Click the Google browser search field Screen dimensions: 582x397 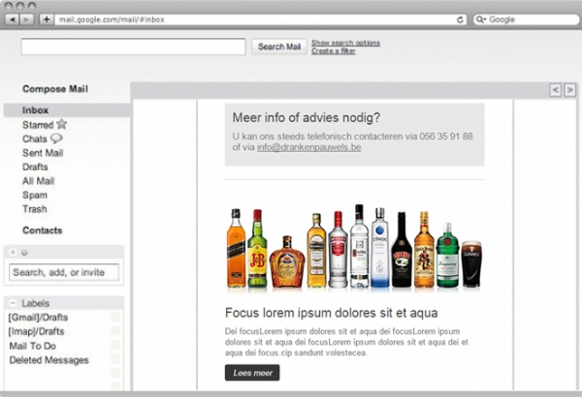tap(527, 19)
